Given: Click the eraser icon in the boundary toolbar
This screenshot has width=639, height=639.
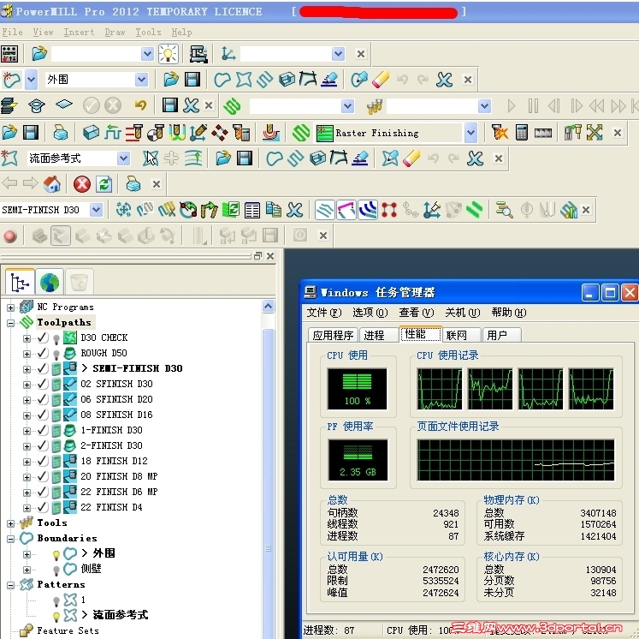Looking at the screenshot, I should (x=380, y=80).
